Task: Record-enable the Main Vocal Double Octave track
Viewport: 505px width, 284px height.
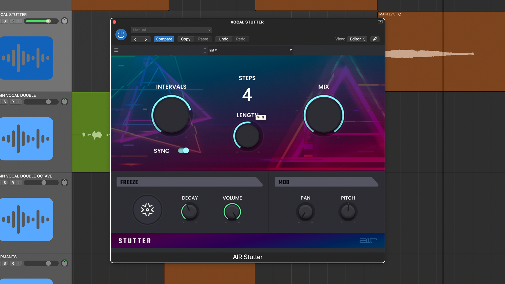Action: [x=13, y=183]
